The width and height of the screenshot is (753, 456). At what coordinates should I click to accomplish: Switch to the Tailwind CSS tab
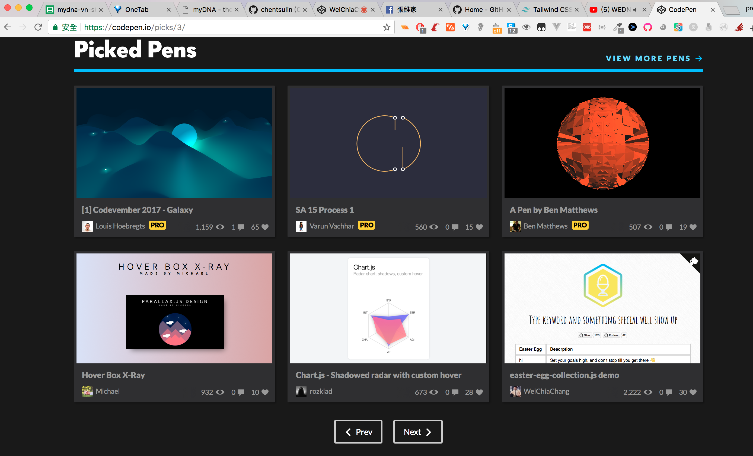(x=550, y=10)
